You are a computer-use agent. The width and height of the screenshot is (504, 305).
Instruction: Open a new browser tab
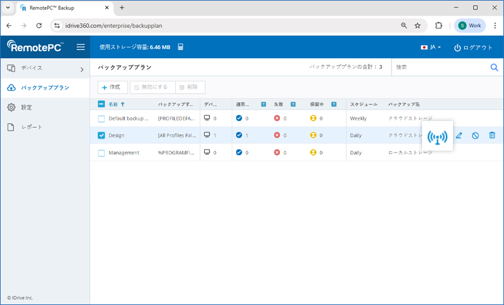122,8
